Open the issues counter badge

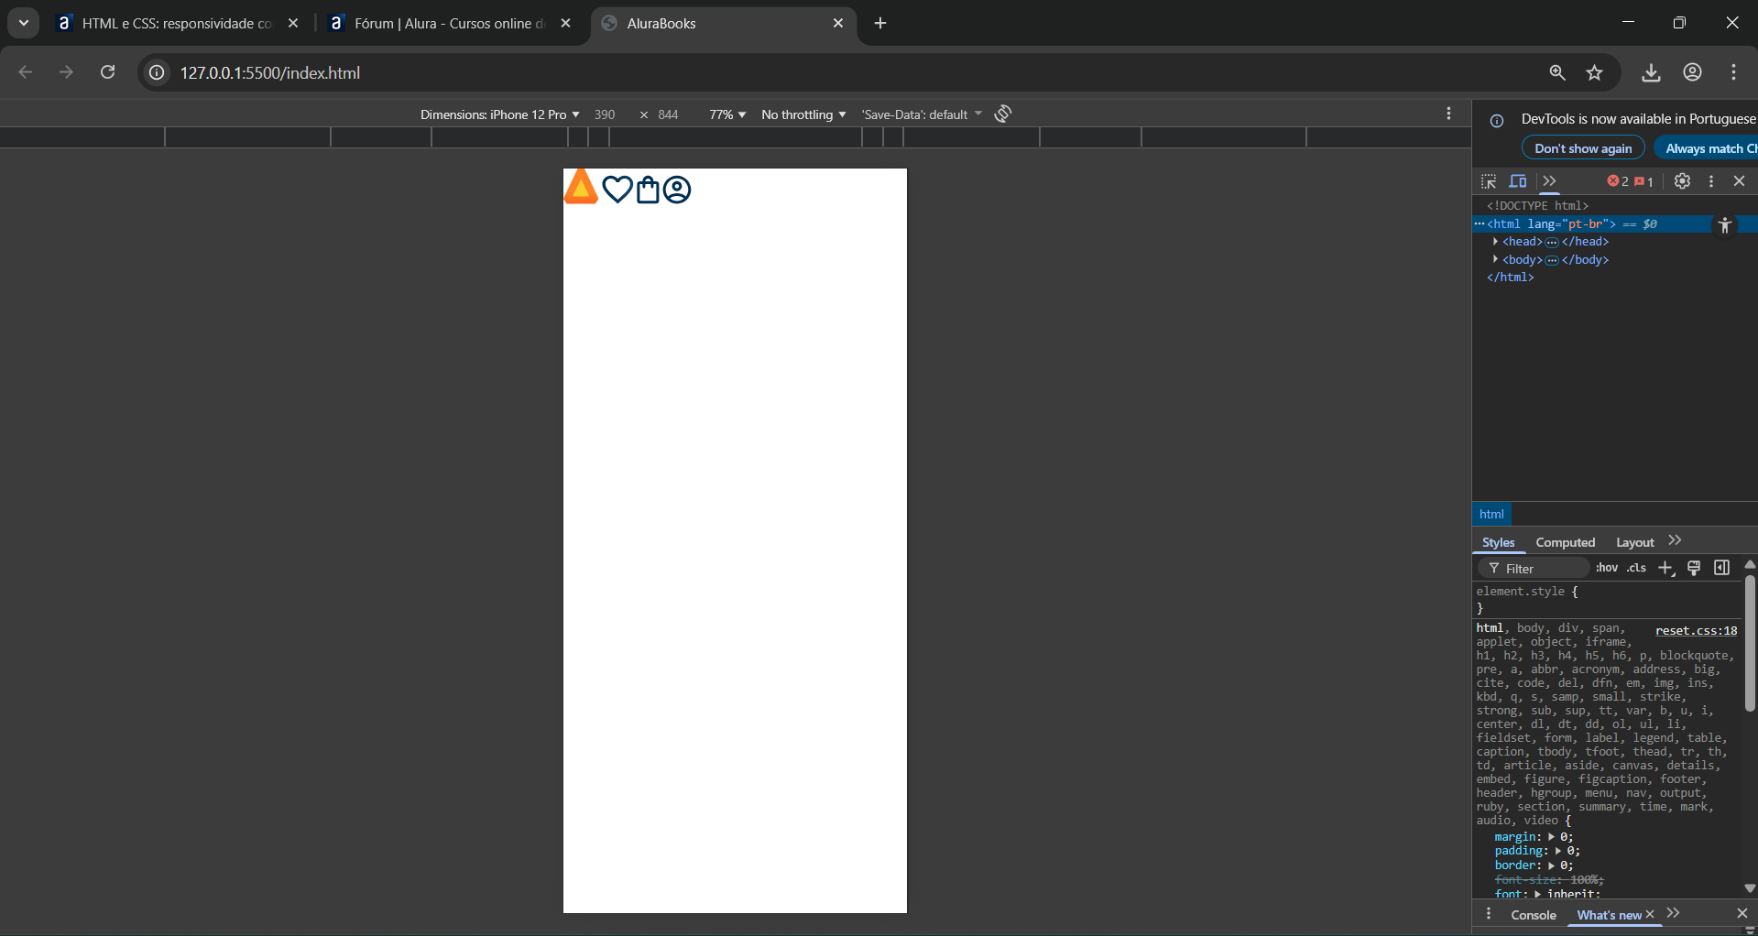1643,181
